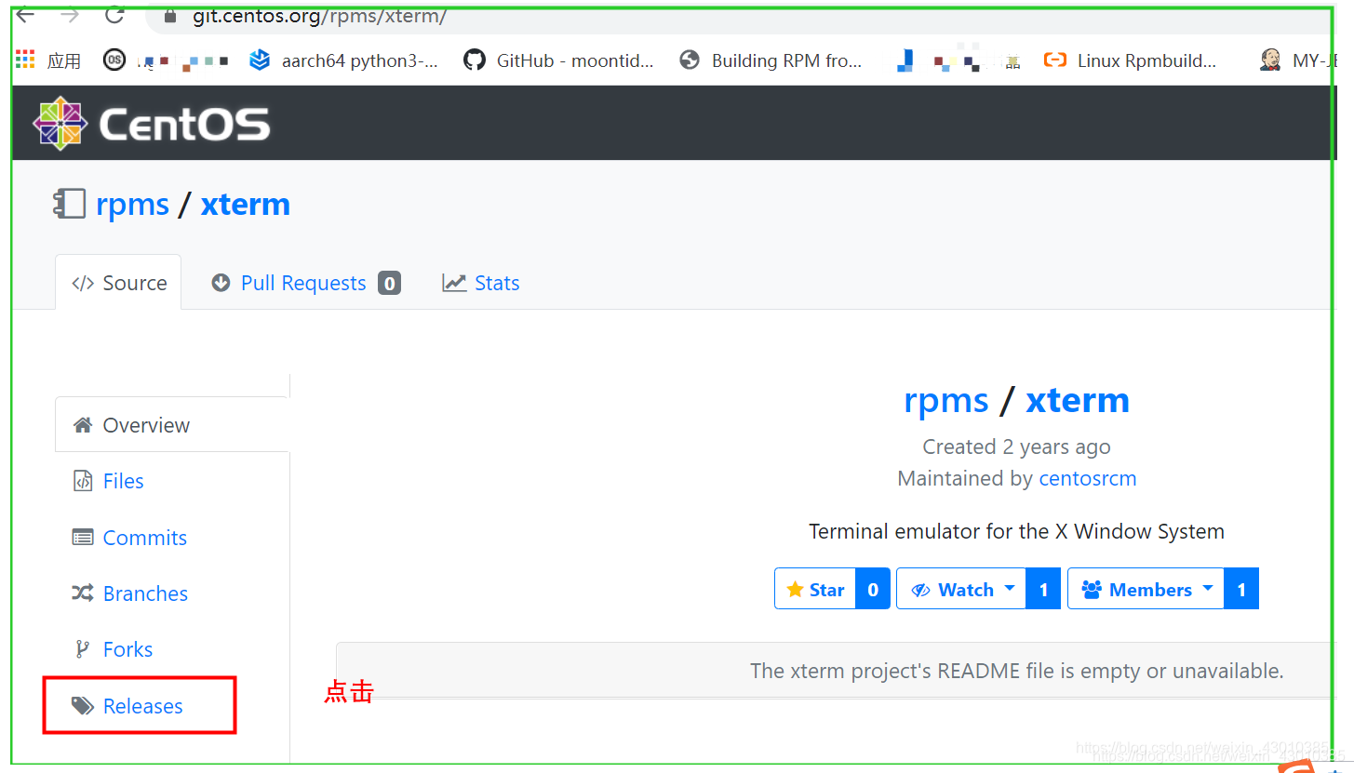This screenshot has width=1354, height=773.
Task: Switch to the Source tab
Action: pos(118,283)
